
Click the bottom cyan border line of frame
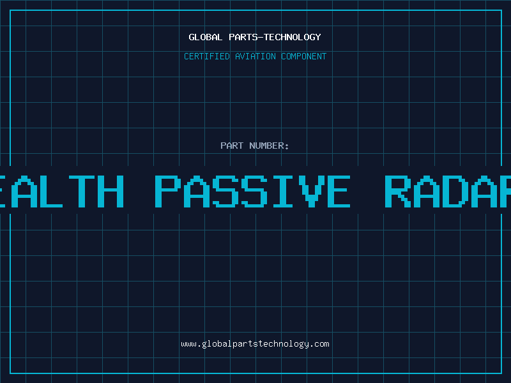point(256,373)
